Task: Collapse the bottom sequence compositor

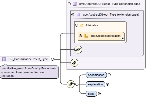Action: pos(77,84)
